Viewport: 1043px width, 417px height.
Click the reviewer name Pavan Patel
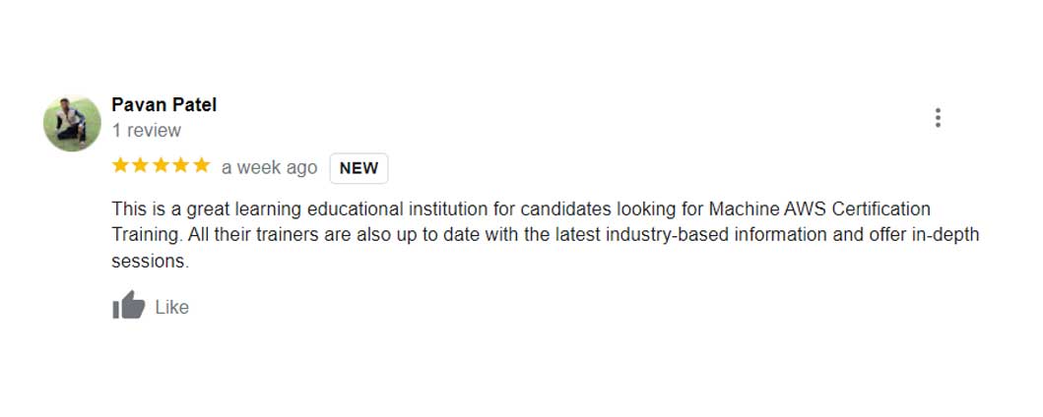coord(163,105)
